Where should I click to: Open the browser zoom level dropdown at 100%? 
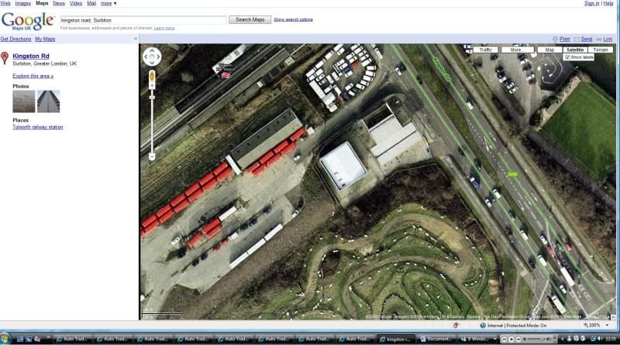[x=598, y=326]
